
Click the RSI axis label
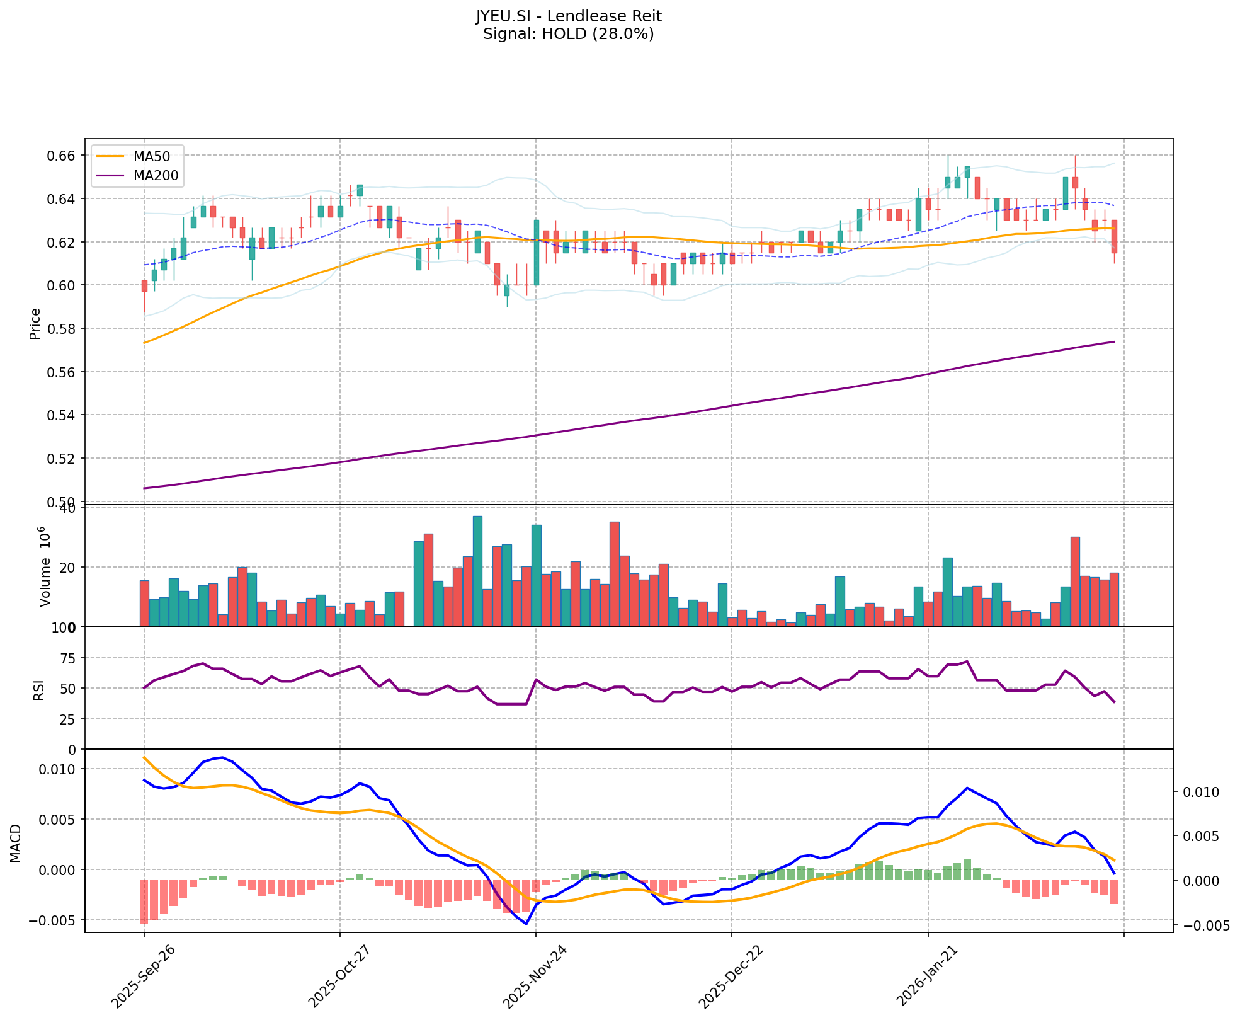pyautogui.click(x=39, y=689)
